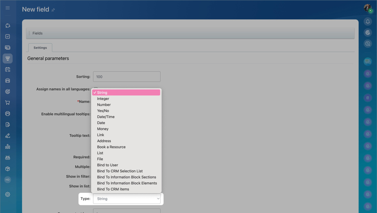This screenshot has height=213, width=377.
Task: Select Bind To CRM items option
Action: (113, 189)
